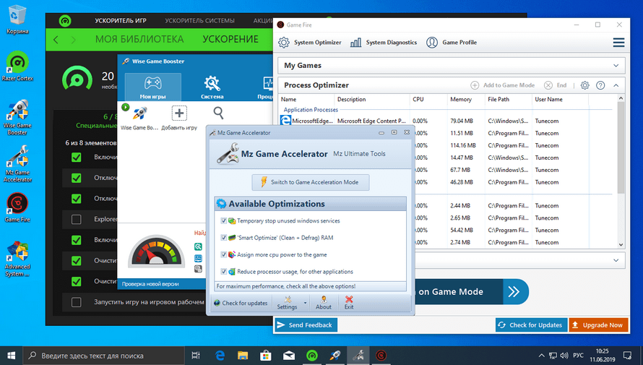Click Send Feedback in Game Fire
643x365 pixels.
306,325
